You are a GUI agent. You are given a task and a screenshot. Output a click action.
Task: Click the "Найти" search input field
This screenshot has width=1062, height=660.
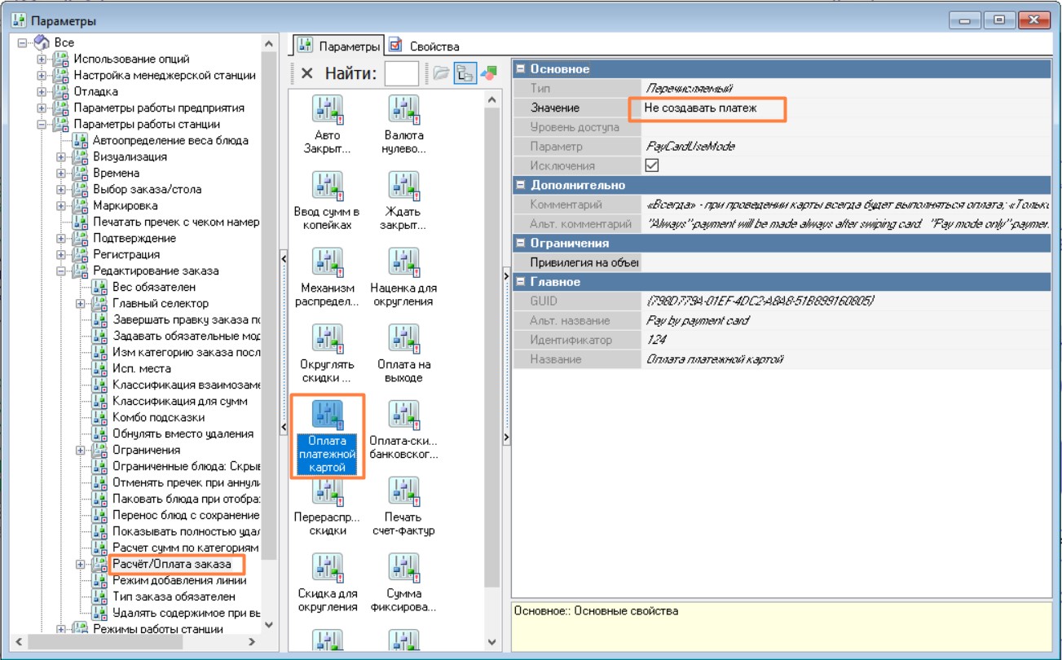(x=401, y=73)
